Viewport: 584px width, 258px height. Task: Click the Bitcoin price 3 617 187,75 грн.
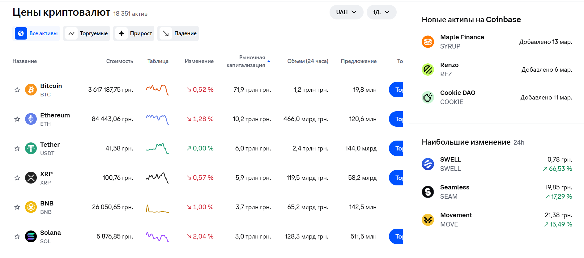click(111, 90)
